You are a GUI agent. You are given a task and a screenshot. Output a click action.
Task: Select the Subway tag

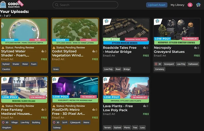[57, 128]
